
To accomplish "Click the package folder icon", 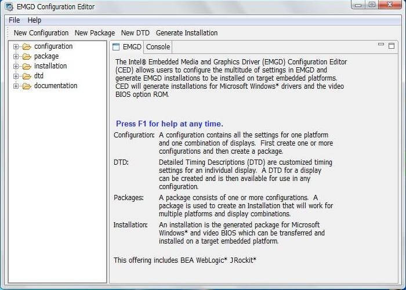I will (27, 56).
